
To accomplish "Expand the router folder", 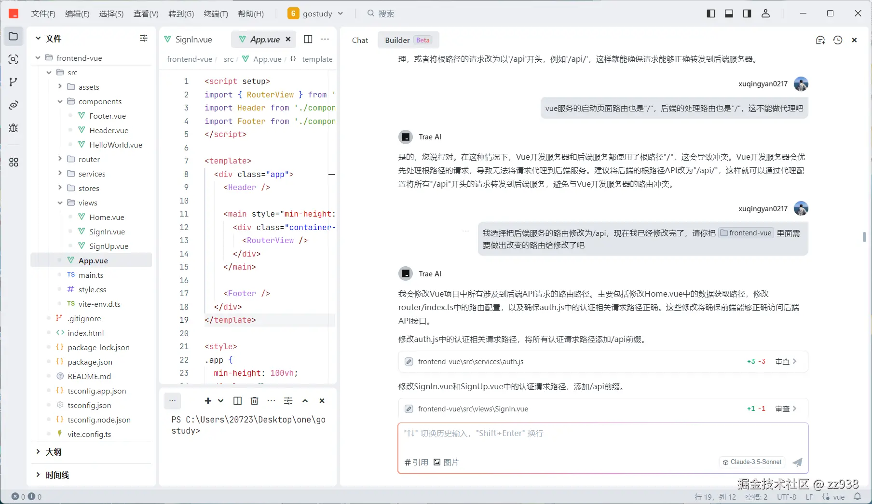I will click(60, 159).
